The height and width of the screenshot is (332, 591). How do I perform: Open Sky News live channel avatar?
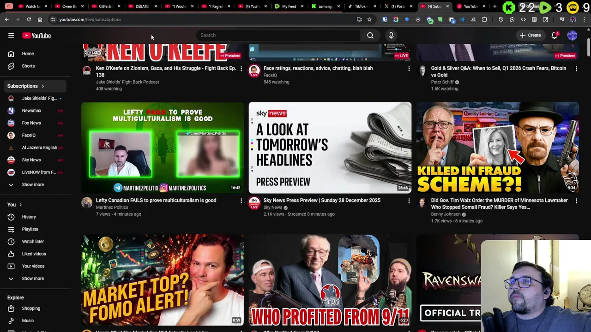pos(254,203)
